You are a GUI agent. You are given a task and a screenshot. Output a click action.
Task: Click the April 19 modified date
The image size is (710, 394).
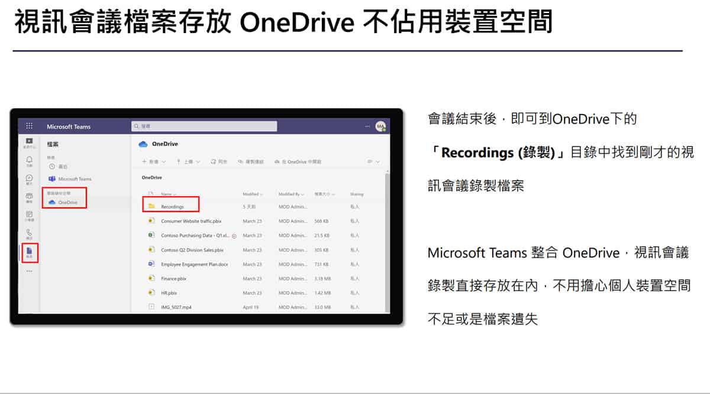pos(250,307)
